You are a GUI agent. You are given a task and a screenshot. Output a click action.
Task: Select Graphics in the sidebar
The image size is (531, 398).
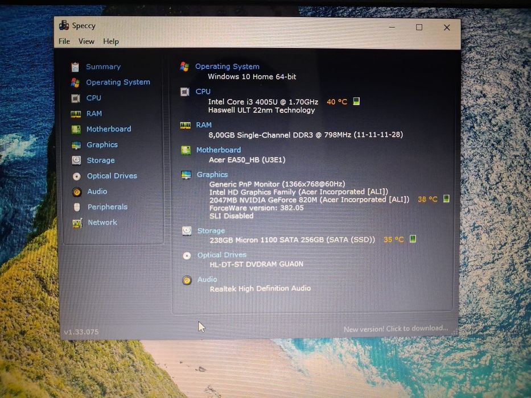[102, 144]
